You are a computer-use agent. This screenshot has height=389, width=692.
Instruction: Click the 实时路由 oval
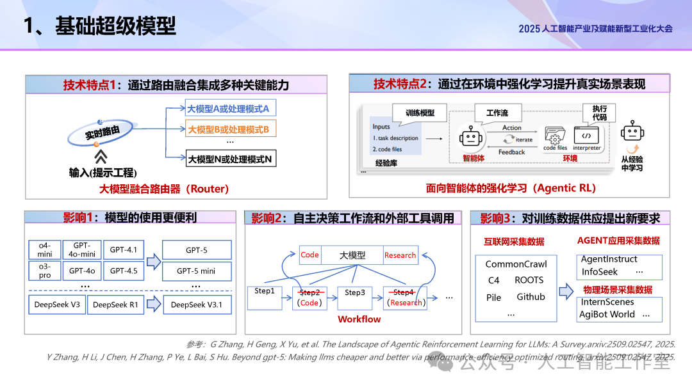point(103,133)
